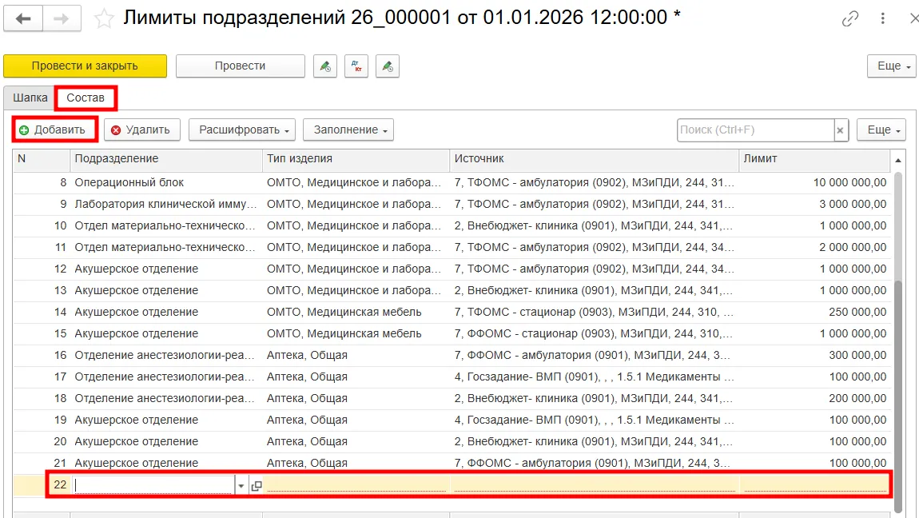Select Отделение анестезиологии-реа… in row 18
The height and width of the screenshot is (518, 919).
tap(166, 398)
